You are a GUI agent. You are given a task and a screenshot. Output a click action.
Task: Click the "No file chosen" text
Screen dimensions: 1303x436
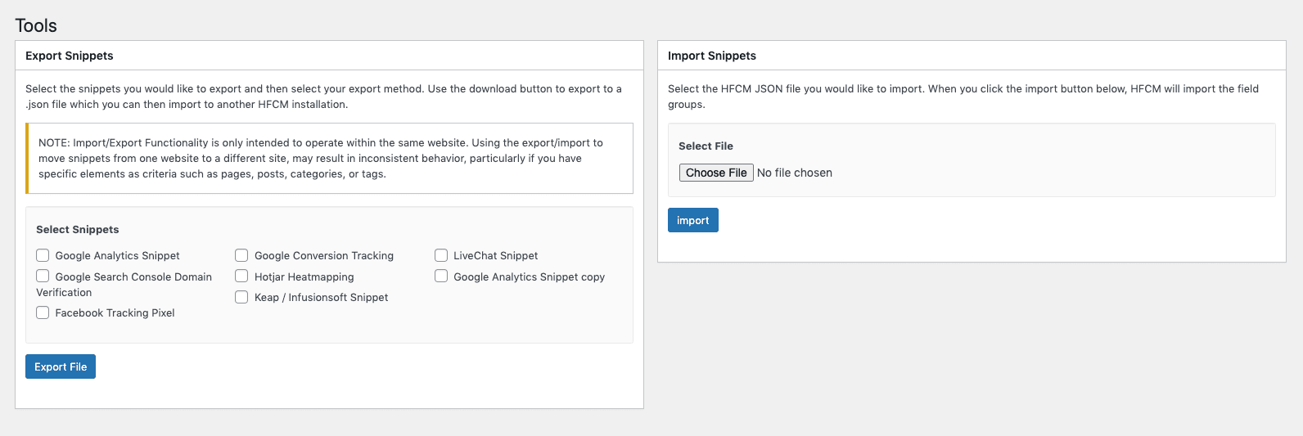794,173
